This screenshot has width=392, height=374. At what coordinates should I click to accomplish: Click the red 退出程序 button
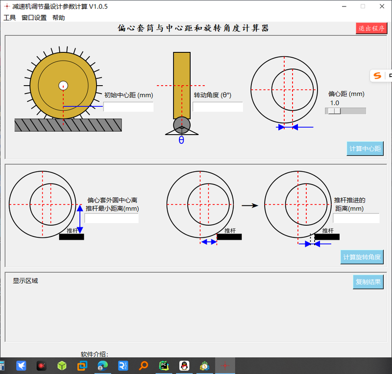371,28
